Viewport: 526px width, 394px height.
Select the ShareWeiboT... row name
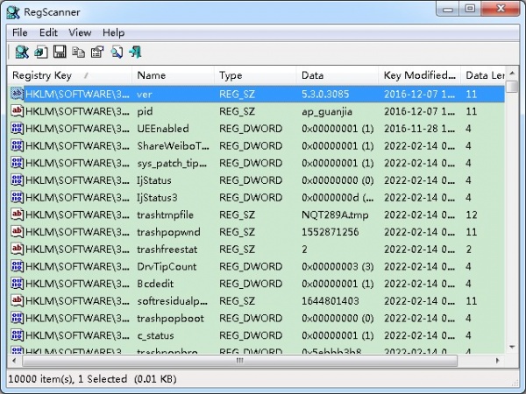(173, 145)
